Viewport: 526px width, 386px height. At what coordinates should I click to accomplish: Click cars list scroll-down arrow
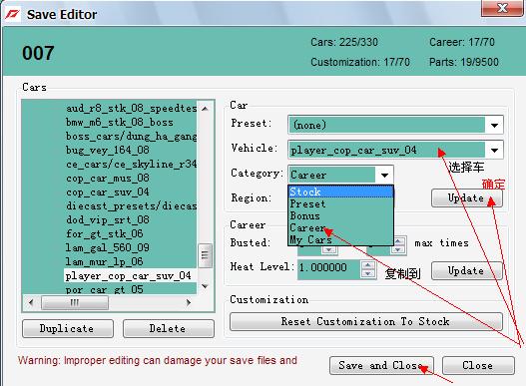coord(205,286)
